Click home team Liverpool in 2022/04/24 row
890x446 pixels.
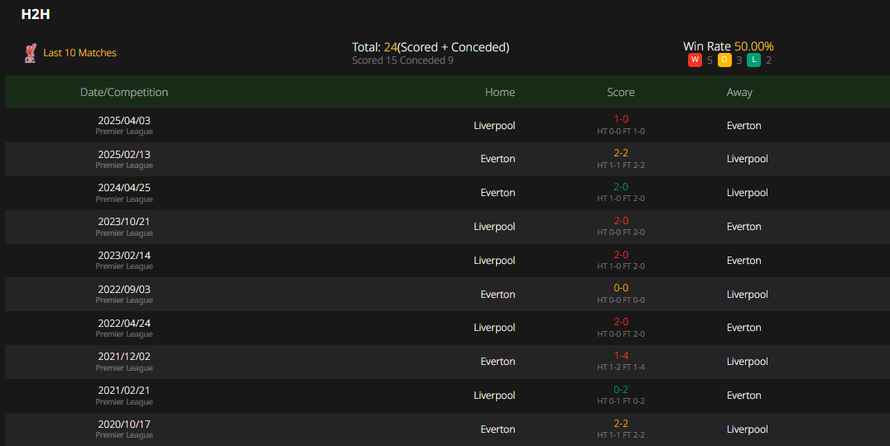[494, 328]
